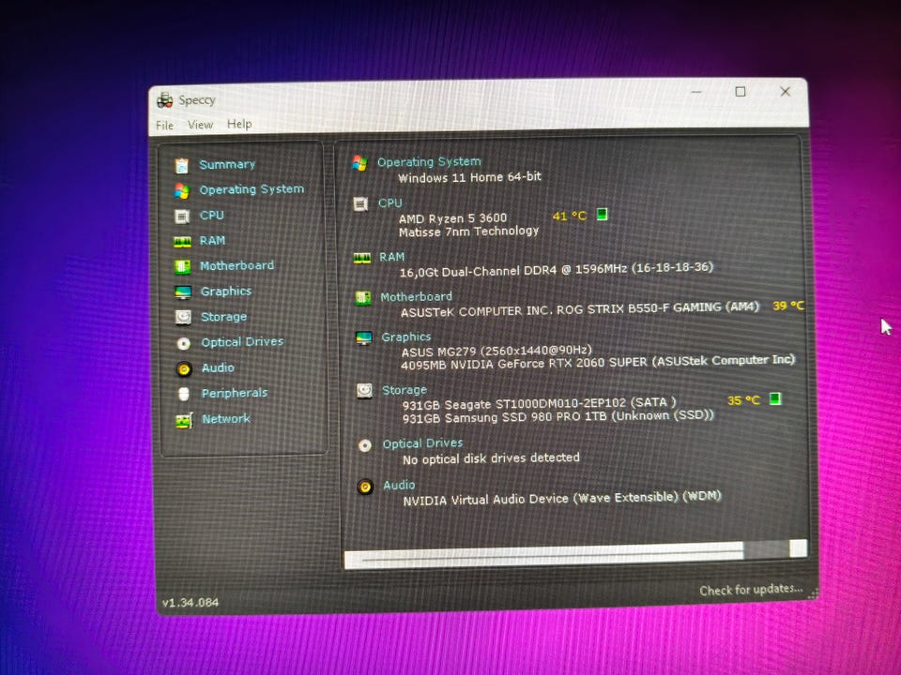Select the Optical Drives disc icon in sidebar
This screenshot has height=675, width=901.
pyautogui.click(x=183, y=343)
